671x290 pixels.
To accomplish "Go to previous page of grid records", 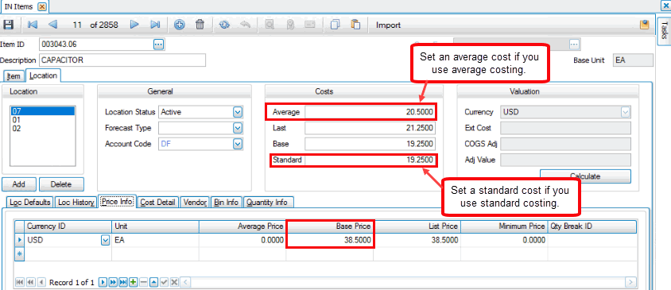I will click(x=30, y=282).
